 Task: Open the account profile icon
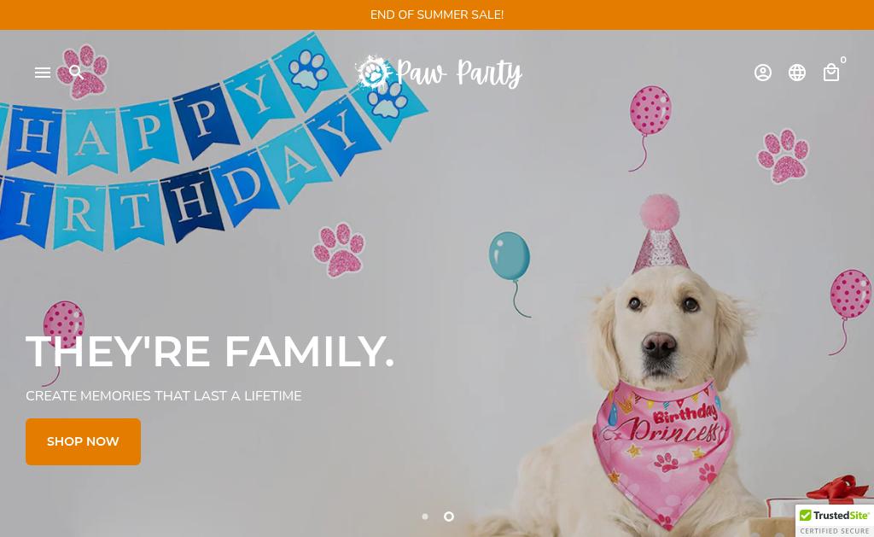tap(762, 73)
